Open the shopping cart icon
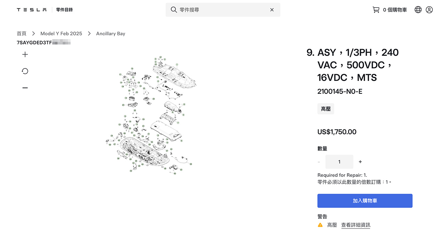The height and width of the screenshot is (251, 446). (376, 10)
